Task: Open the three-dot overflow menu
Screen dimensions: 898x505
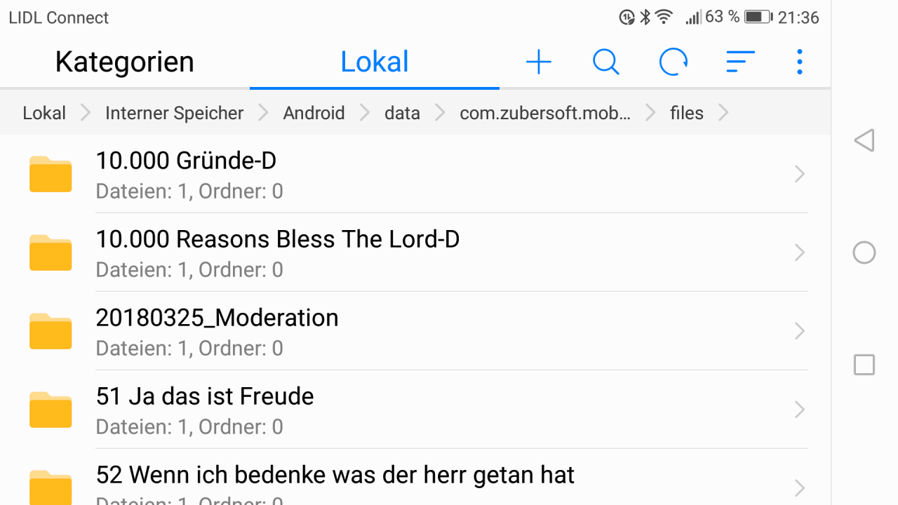Action: point(799,62)
